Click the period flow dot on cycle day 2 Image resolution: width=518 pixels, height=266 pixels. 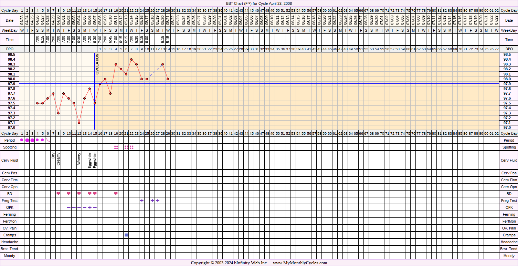coord(27,140)
